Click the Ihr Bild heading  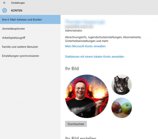pos(72,69)
